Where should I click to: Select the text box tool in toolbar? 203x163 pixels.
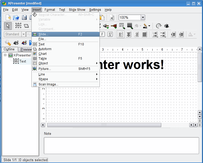18,26
